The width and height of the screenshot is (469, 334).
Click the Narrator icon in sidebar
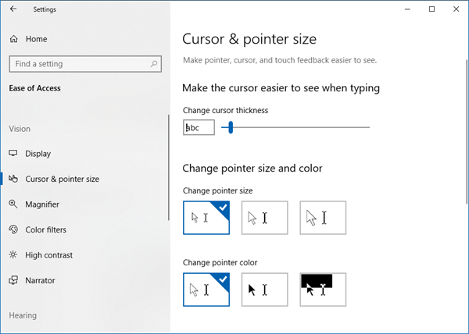pos(13,280)
